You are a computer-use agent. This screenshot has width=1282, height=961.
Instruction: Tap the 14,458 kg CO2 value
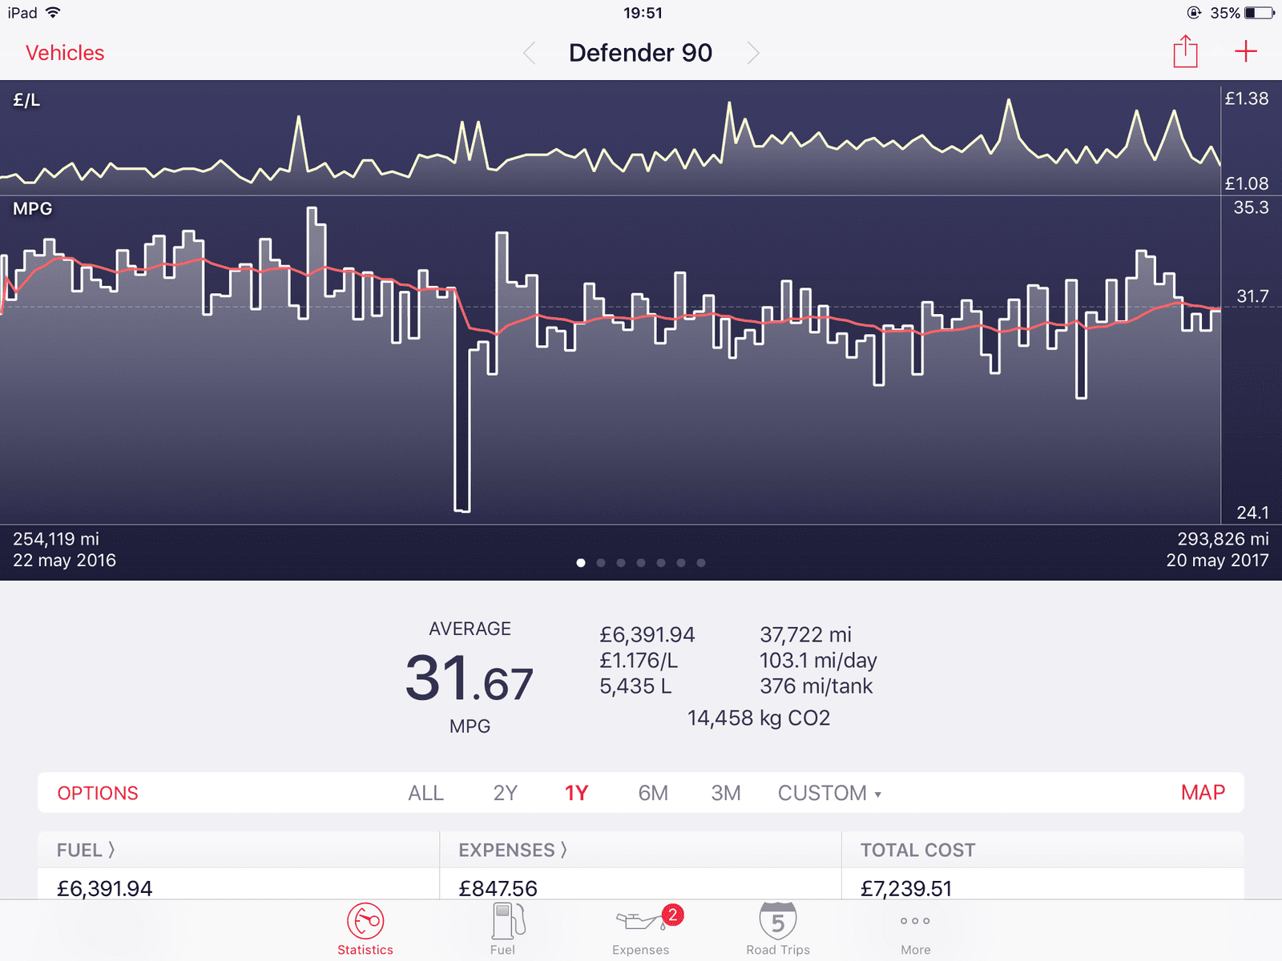[x=759, y=718]
